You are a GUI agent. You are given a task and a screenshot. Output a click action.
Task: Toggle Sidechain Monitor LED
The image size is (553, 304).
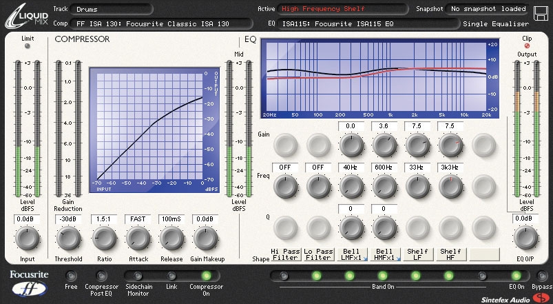click(x=138, y=276)
